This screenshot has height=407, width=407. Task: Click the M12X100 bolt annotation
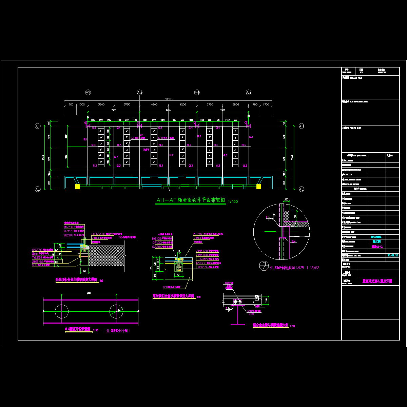(229, 283)
